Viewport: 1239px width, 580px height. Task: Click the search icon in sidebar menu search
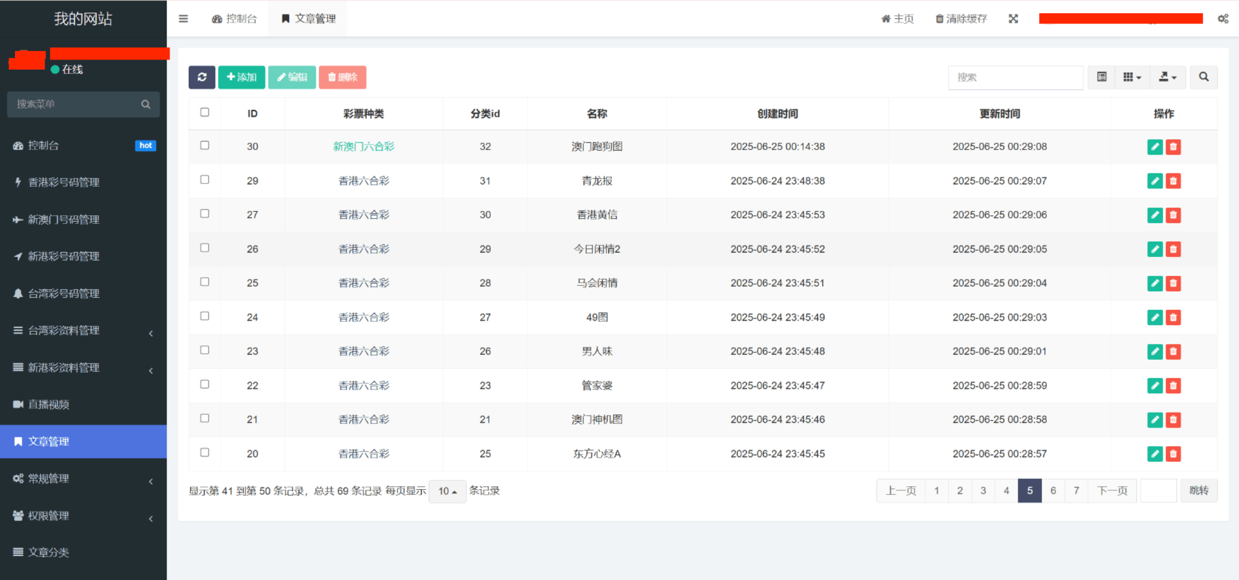146,104
